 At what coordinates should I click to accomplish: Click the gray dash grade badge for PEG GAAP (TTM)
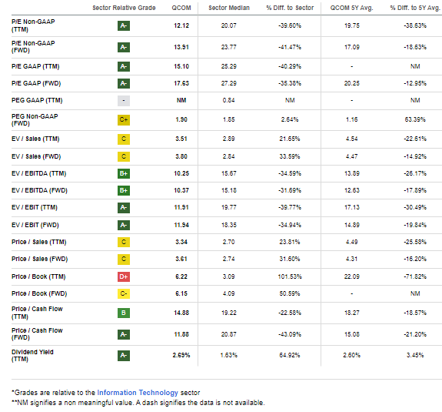(124, 101)
